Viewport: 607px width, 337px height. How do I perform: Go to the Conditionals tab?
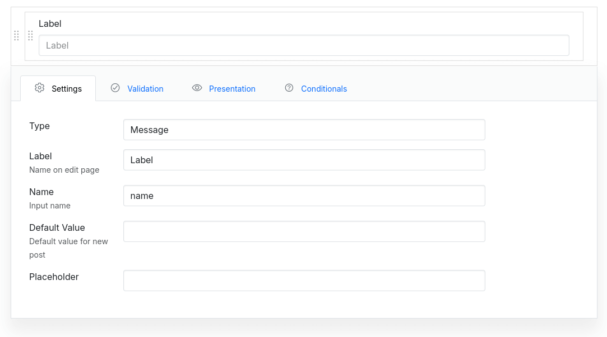coord(324,88)
